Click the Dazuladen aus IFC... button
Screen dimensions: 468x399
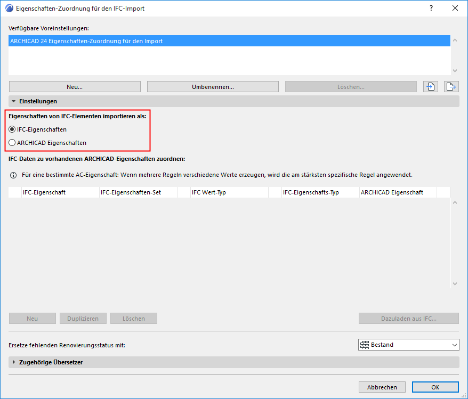point(409,319)
